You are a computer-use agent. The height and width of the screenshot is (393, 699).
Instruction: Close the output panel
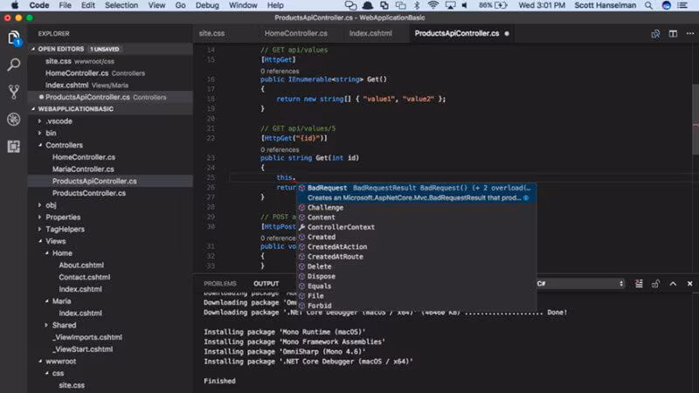point(689,284)
